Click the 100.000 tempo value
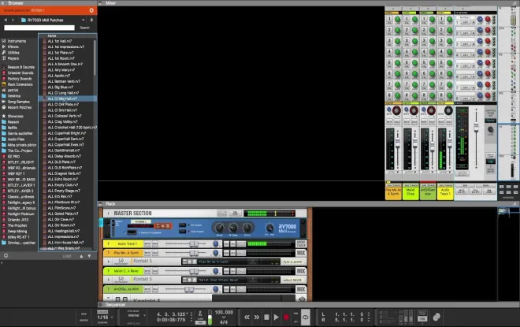The image size is (520, 327). tap(224, 312)
